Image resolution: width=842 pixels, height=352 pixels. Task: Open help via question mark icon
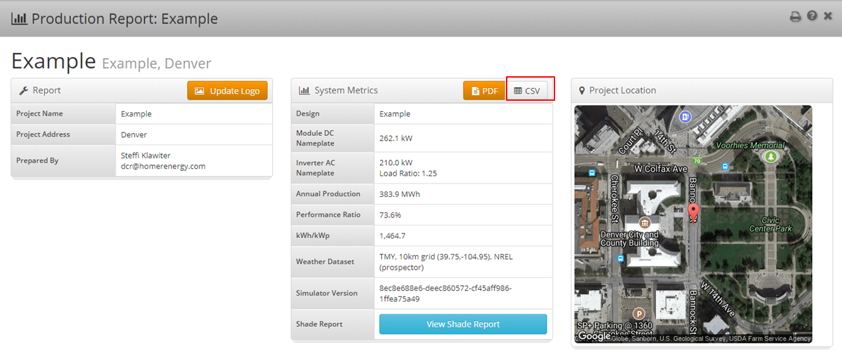pyautogui.click(x=811, y=16)
